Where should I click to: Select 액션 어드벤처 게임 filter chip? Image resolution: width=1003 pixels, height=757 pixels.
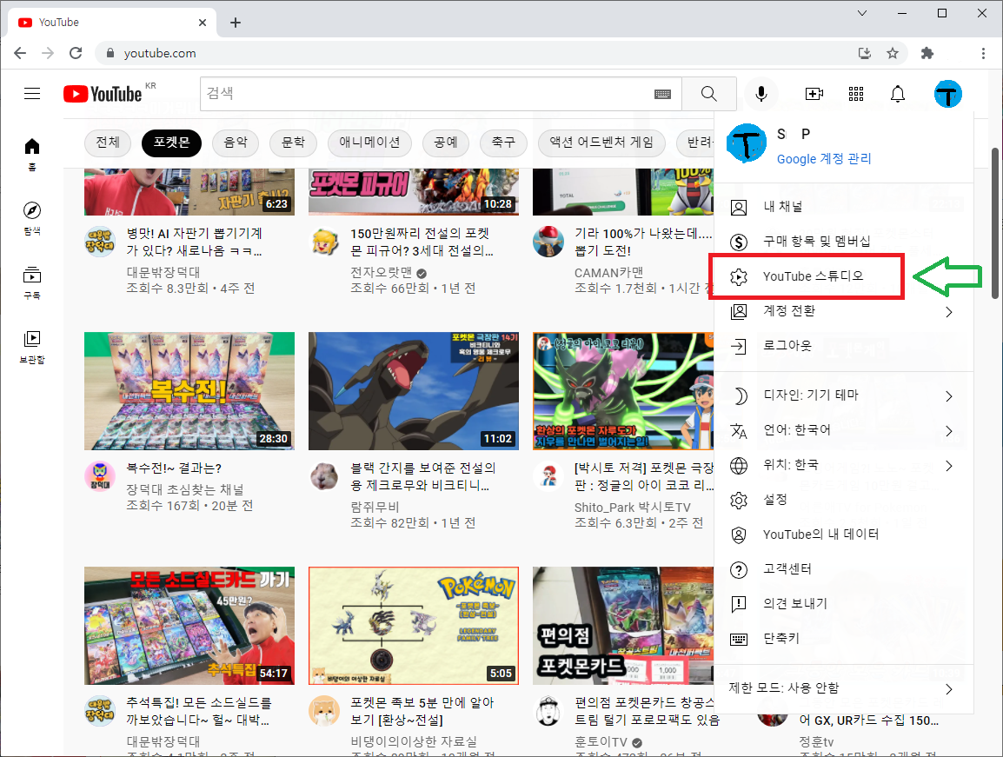601,143
